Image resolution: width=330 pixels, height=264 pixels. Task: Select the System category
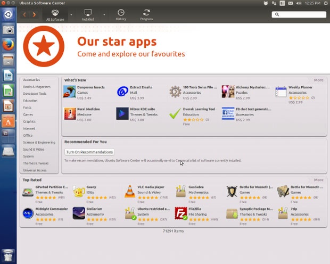(x=28, y=156)
